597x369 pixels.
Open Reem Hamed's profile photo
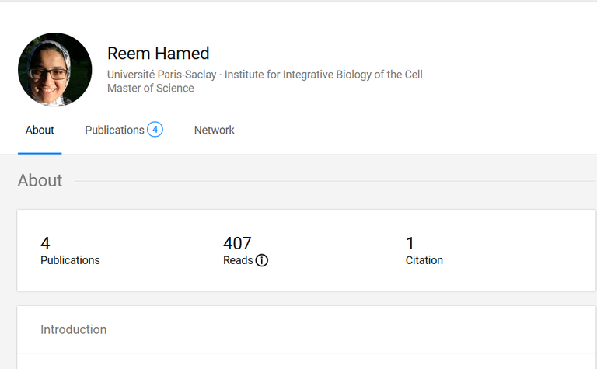click(x=55, y=70)
